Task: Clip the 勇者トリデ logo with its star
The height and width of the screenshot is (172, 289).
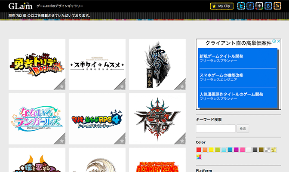Action: coord(61,86)
